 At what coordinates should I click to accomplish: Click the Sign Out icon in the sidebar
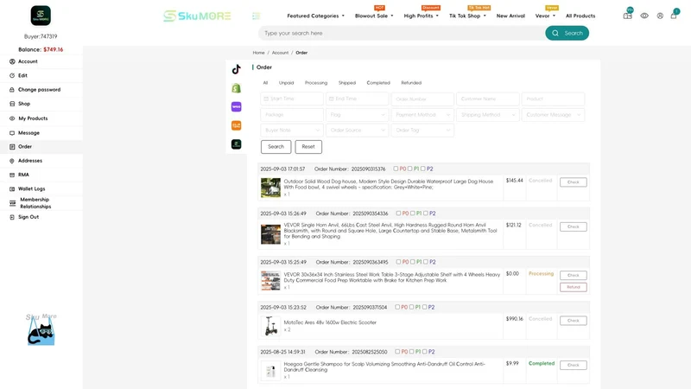click(x=12, y=217)
